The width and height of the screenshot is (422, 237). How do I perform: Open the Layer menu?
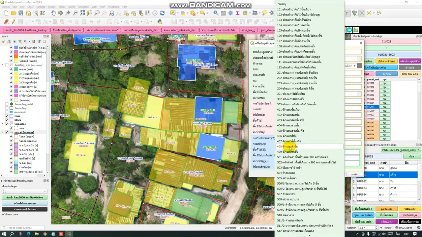30,7
